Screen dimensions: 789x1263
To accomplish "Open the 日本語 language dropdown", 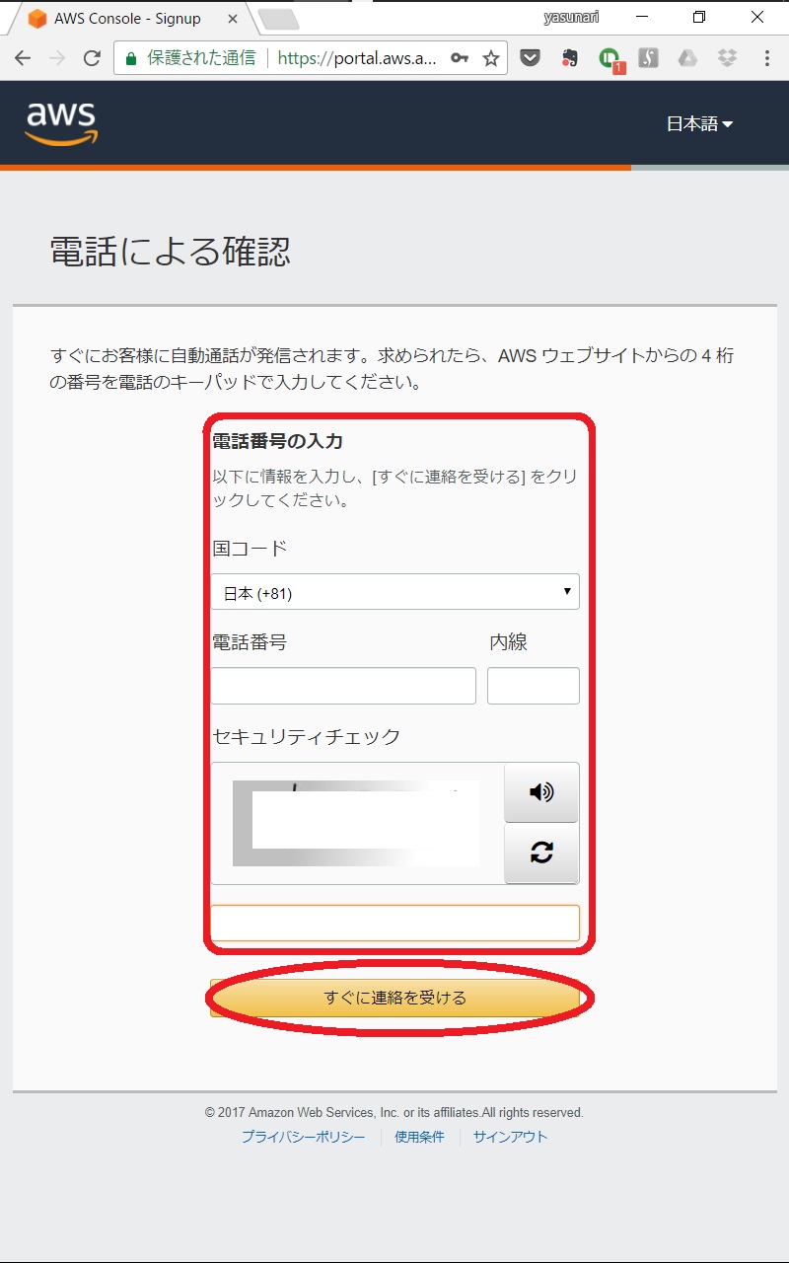I will point(699,123).
